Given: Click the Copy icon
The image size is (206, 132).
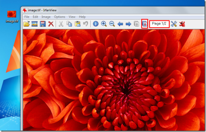Looking at the screenshot, I should 69,24.
